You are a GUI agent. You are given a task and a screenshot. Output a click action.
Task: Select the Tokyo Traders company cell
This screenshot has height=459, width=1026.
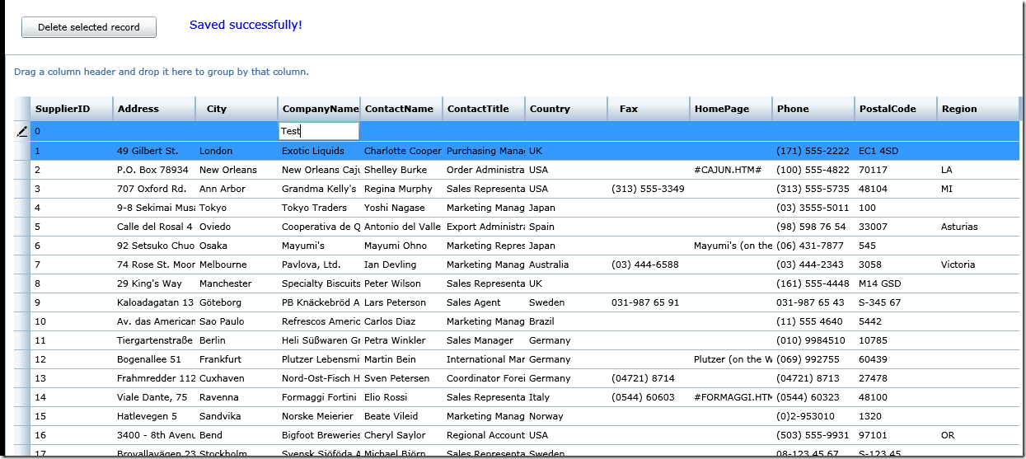tap(319, 208)
